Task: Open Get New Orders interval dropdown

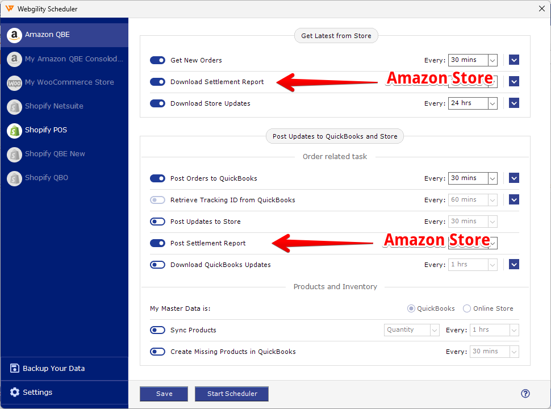Action: (x=473, y=60)
